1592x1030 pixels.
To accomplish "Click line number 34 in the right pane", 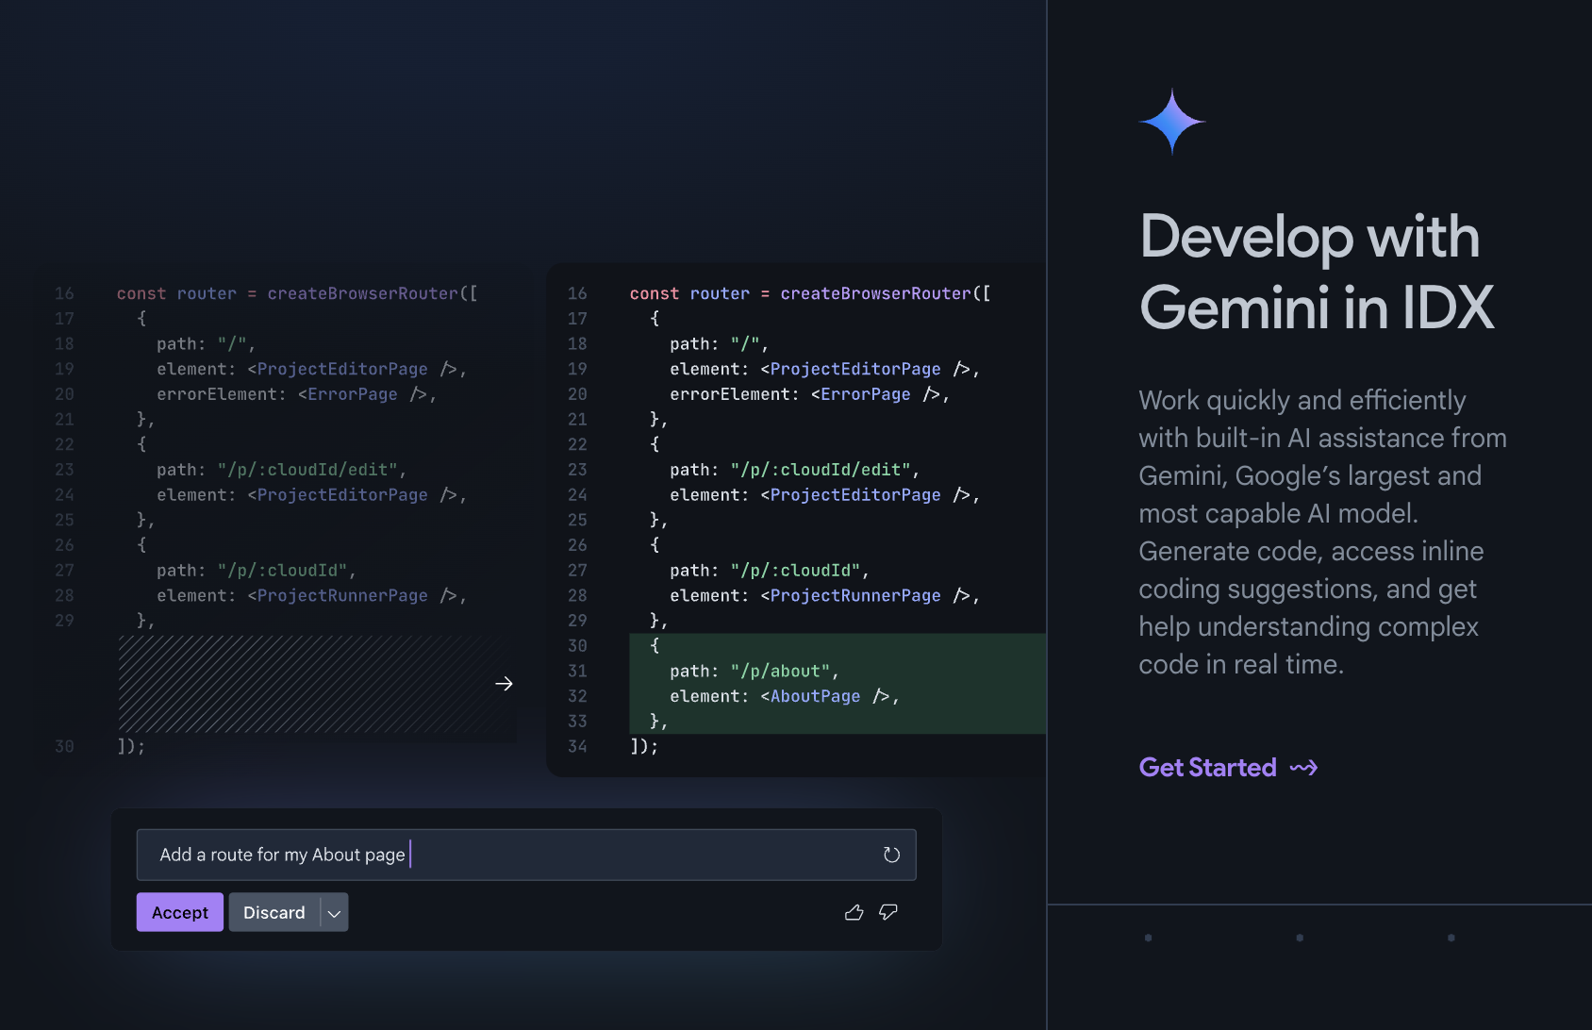I will tap(577, 746).
